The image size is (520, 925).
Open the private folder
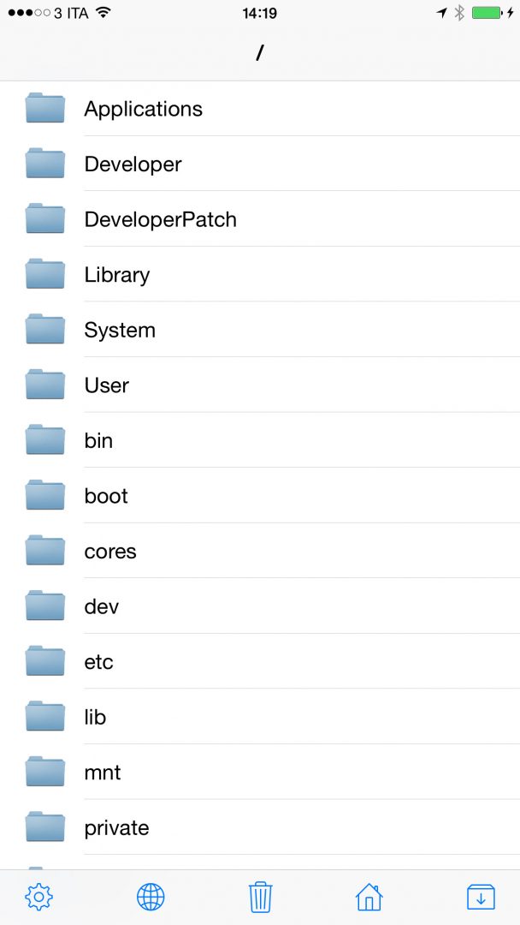[116, 828]
